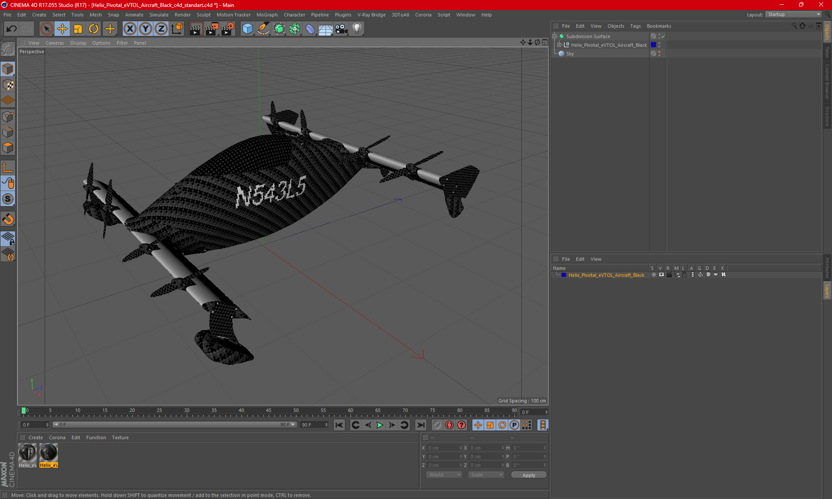Add a Floor environment object
Image resolution: width=832 pixels, height=499 pixels.
click(x=326, y=29)
